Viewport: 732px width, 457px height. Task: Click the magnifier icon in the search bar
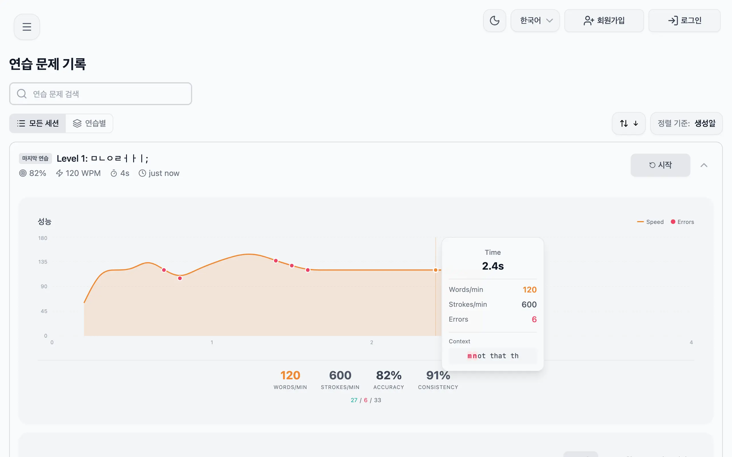tap(21, 94)
